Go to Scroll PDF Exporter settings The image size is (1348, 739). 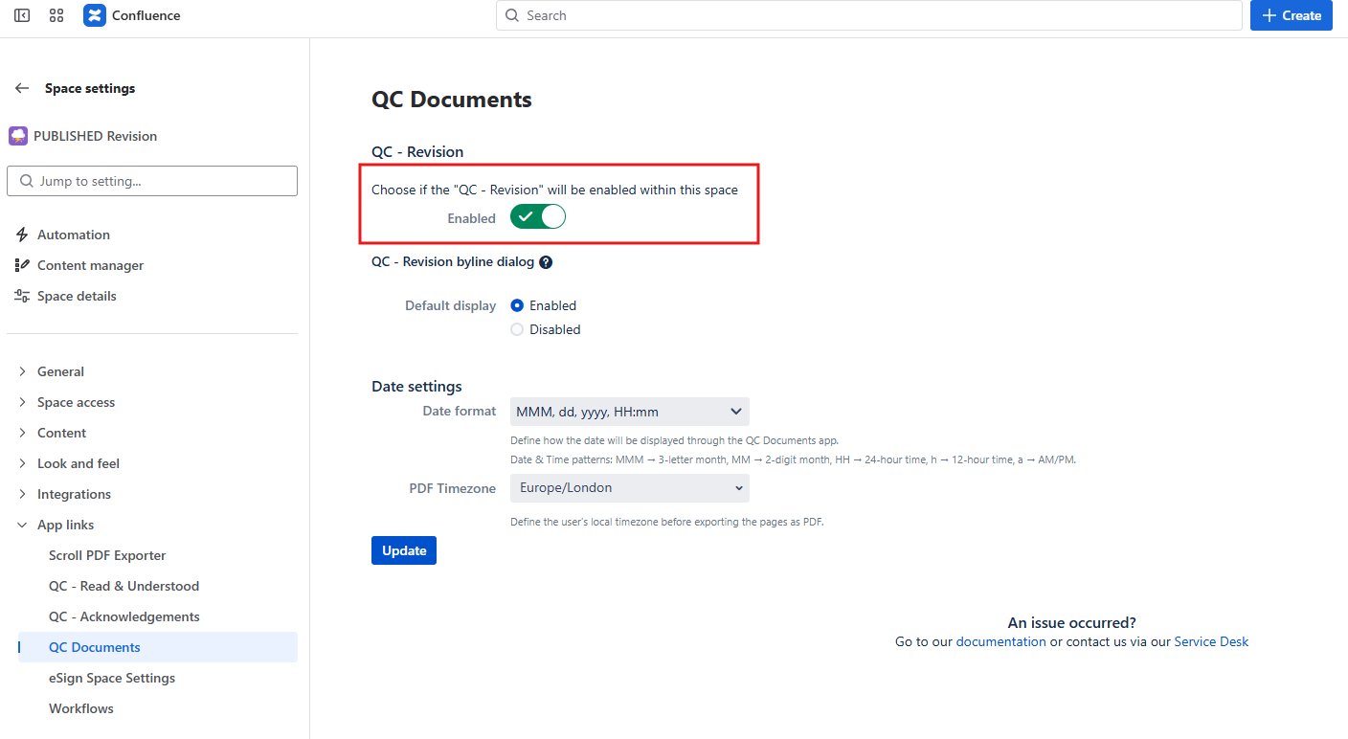107,555
